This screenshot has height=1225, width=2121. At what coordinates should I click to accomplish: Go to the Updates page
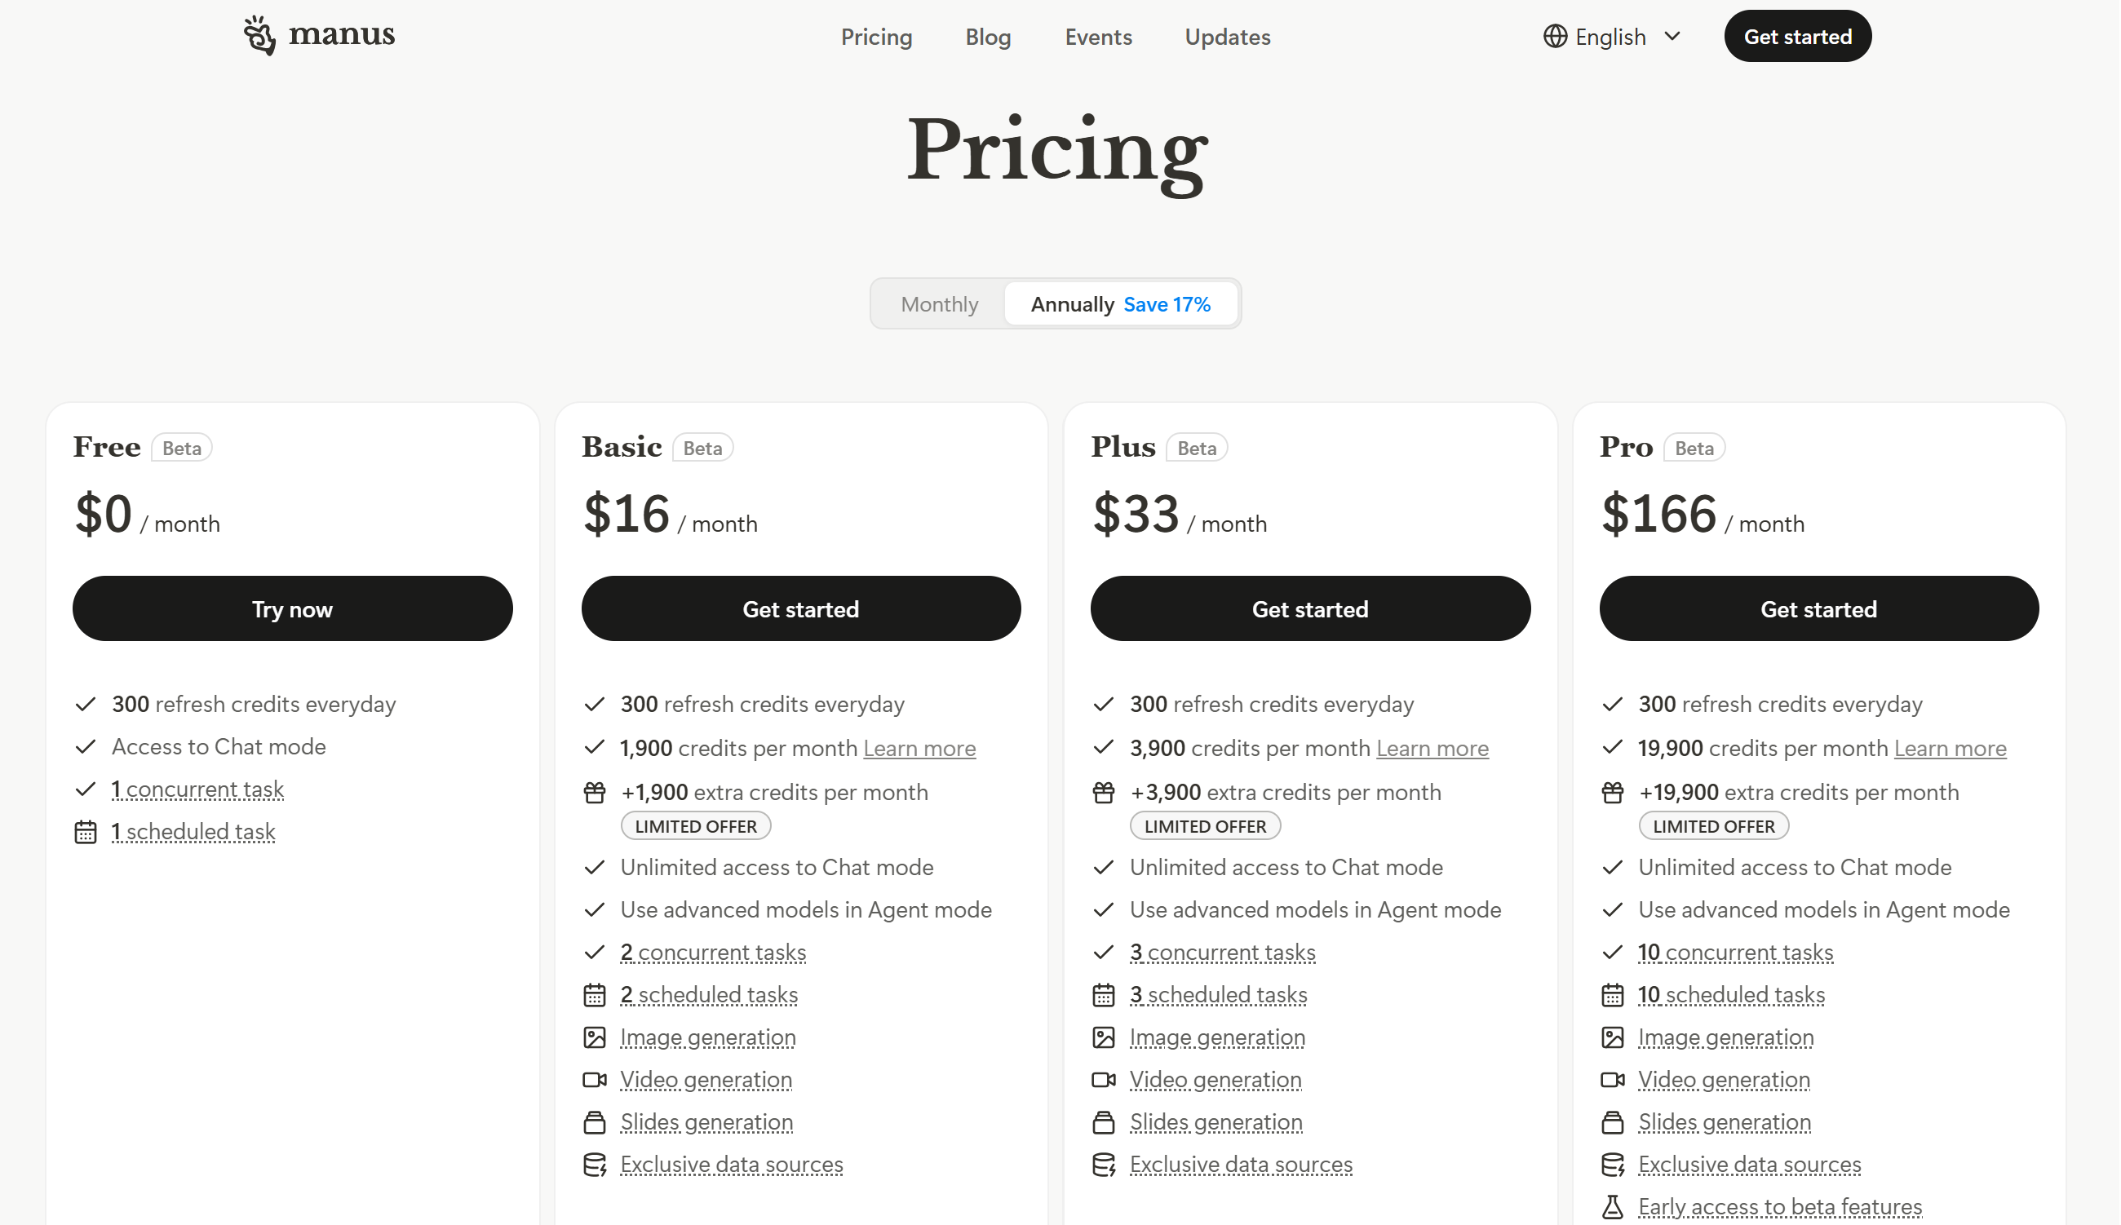point(1228,37)
